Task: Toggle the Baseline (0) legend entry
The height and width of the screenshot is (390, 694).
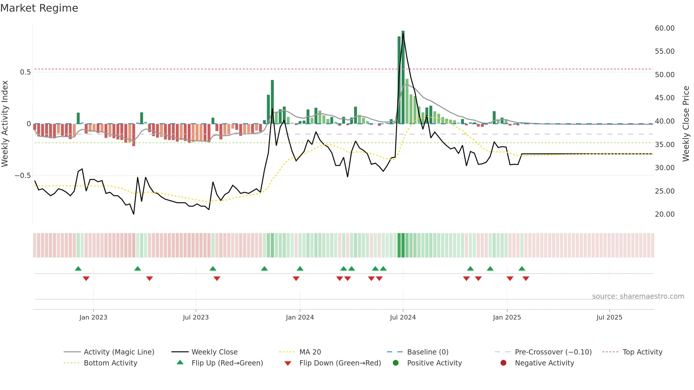Action: (418, 352)
